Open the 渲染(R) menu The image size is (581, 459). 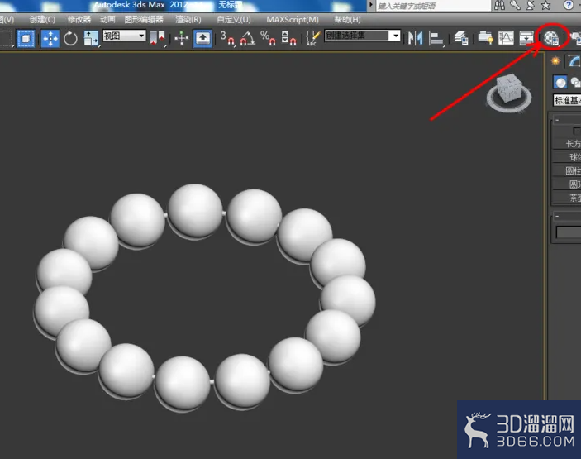(x=188, y=20)
